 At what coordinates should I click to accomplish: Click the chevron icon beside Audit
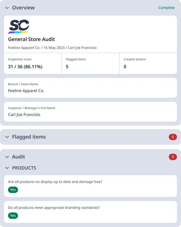pos(7,157)
